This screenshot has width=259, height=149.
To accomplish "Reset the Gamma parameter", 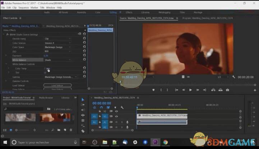I will (x=84, y=76).
